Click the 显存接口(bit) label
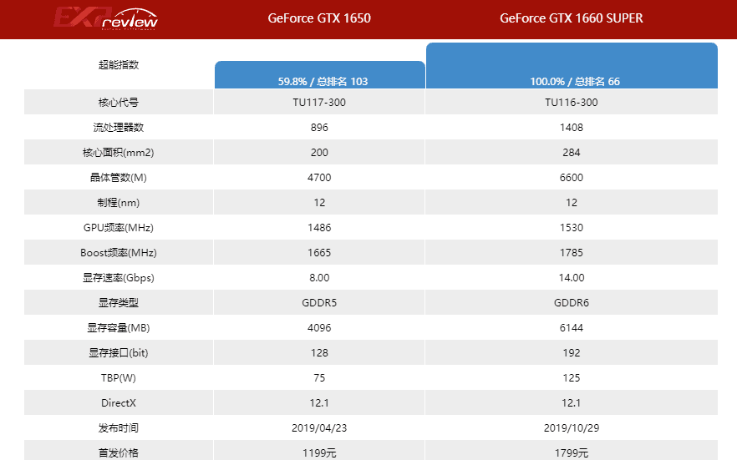737x460 pixels. [119, 353]
